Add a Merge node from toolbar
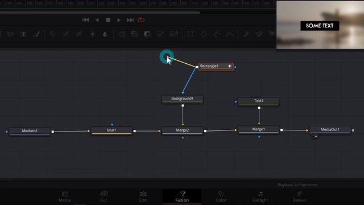364x205 pixels. 121,34
